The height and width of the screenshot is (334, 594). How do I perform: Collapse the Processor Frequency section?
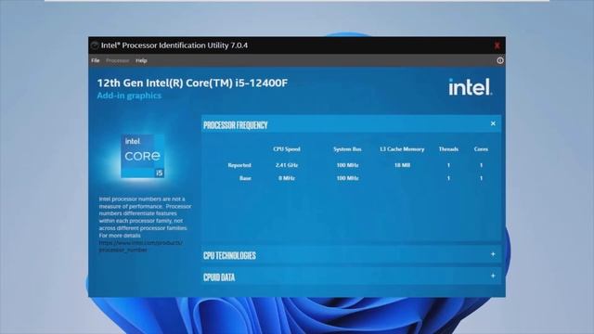(x=493, y=123)
